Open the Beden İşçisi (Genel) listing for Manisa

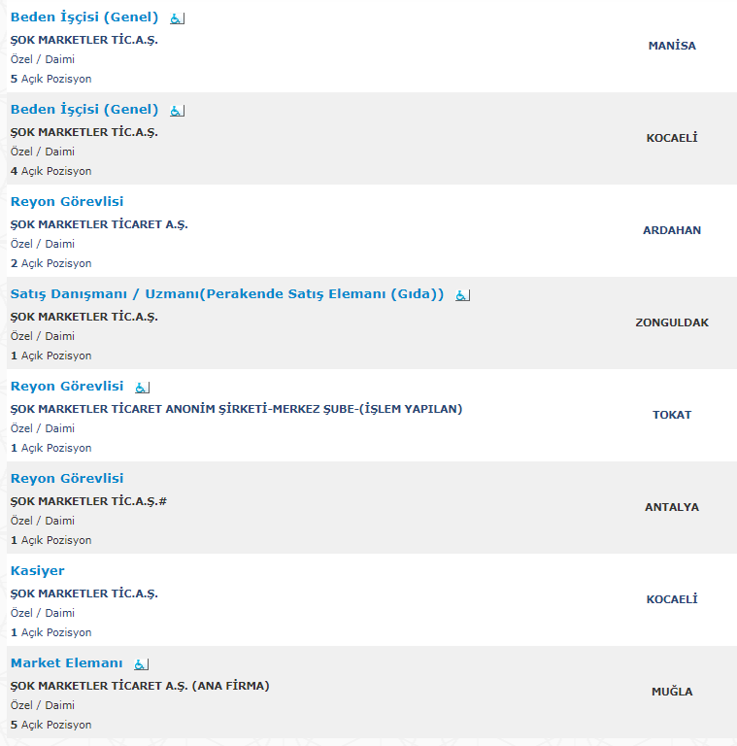coord(84,17)
